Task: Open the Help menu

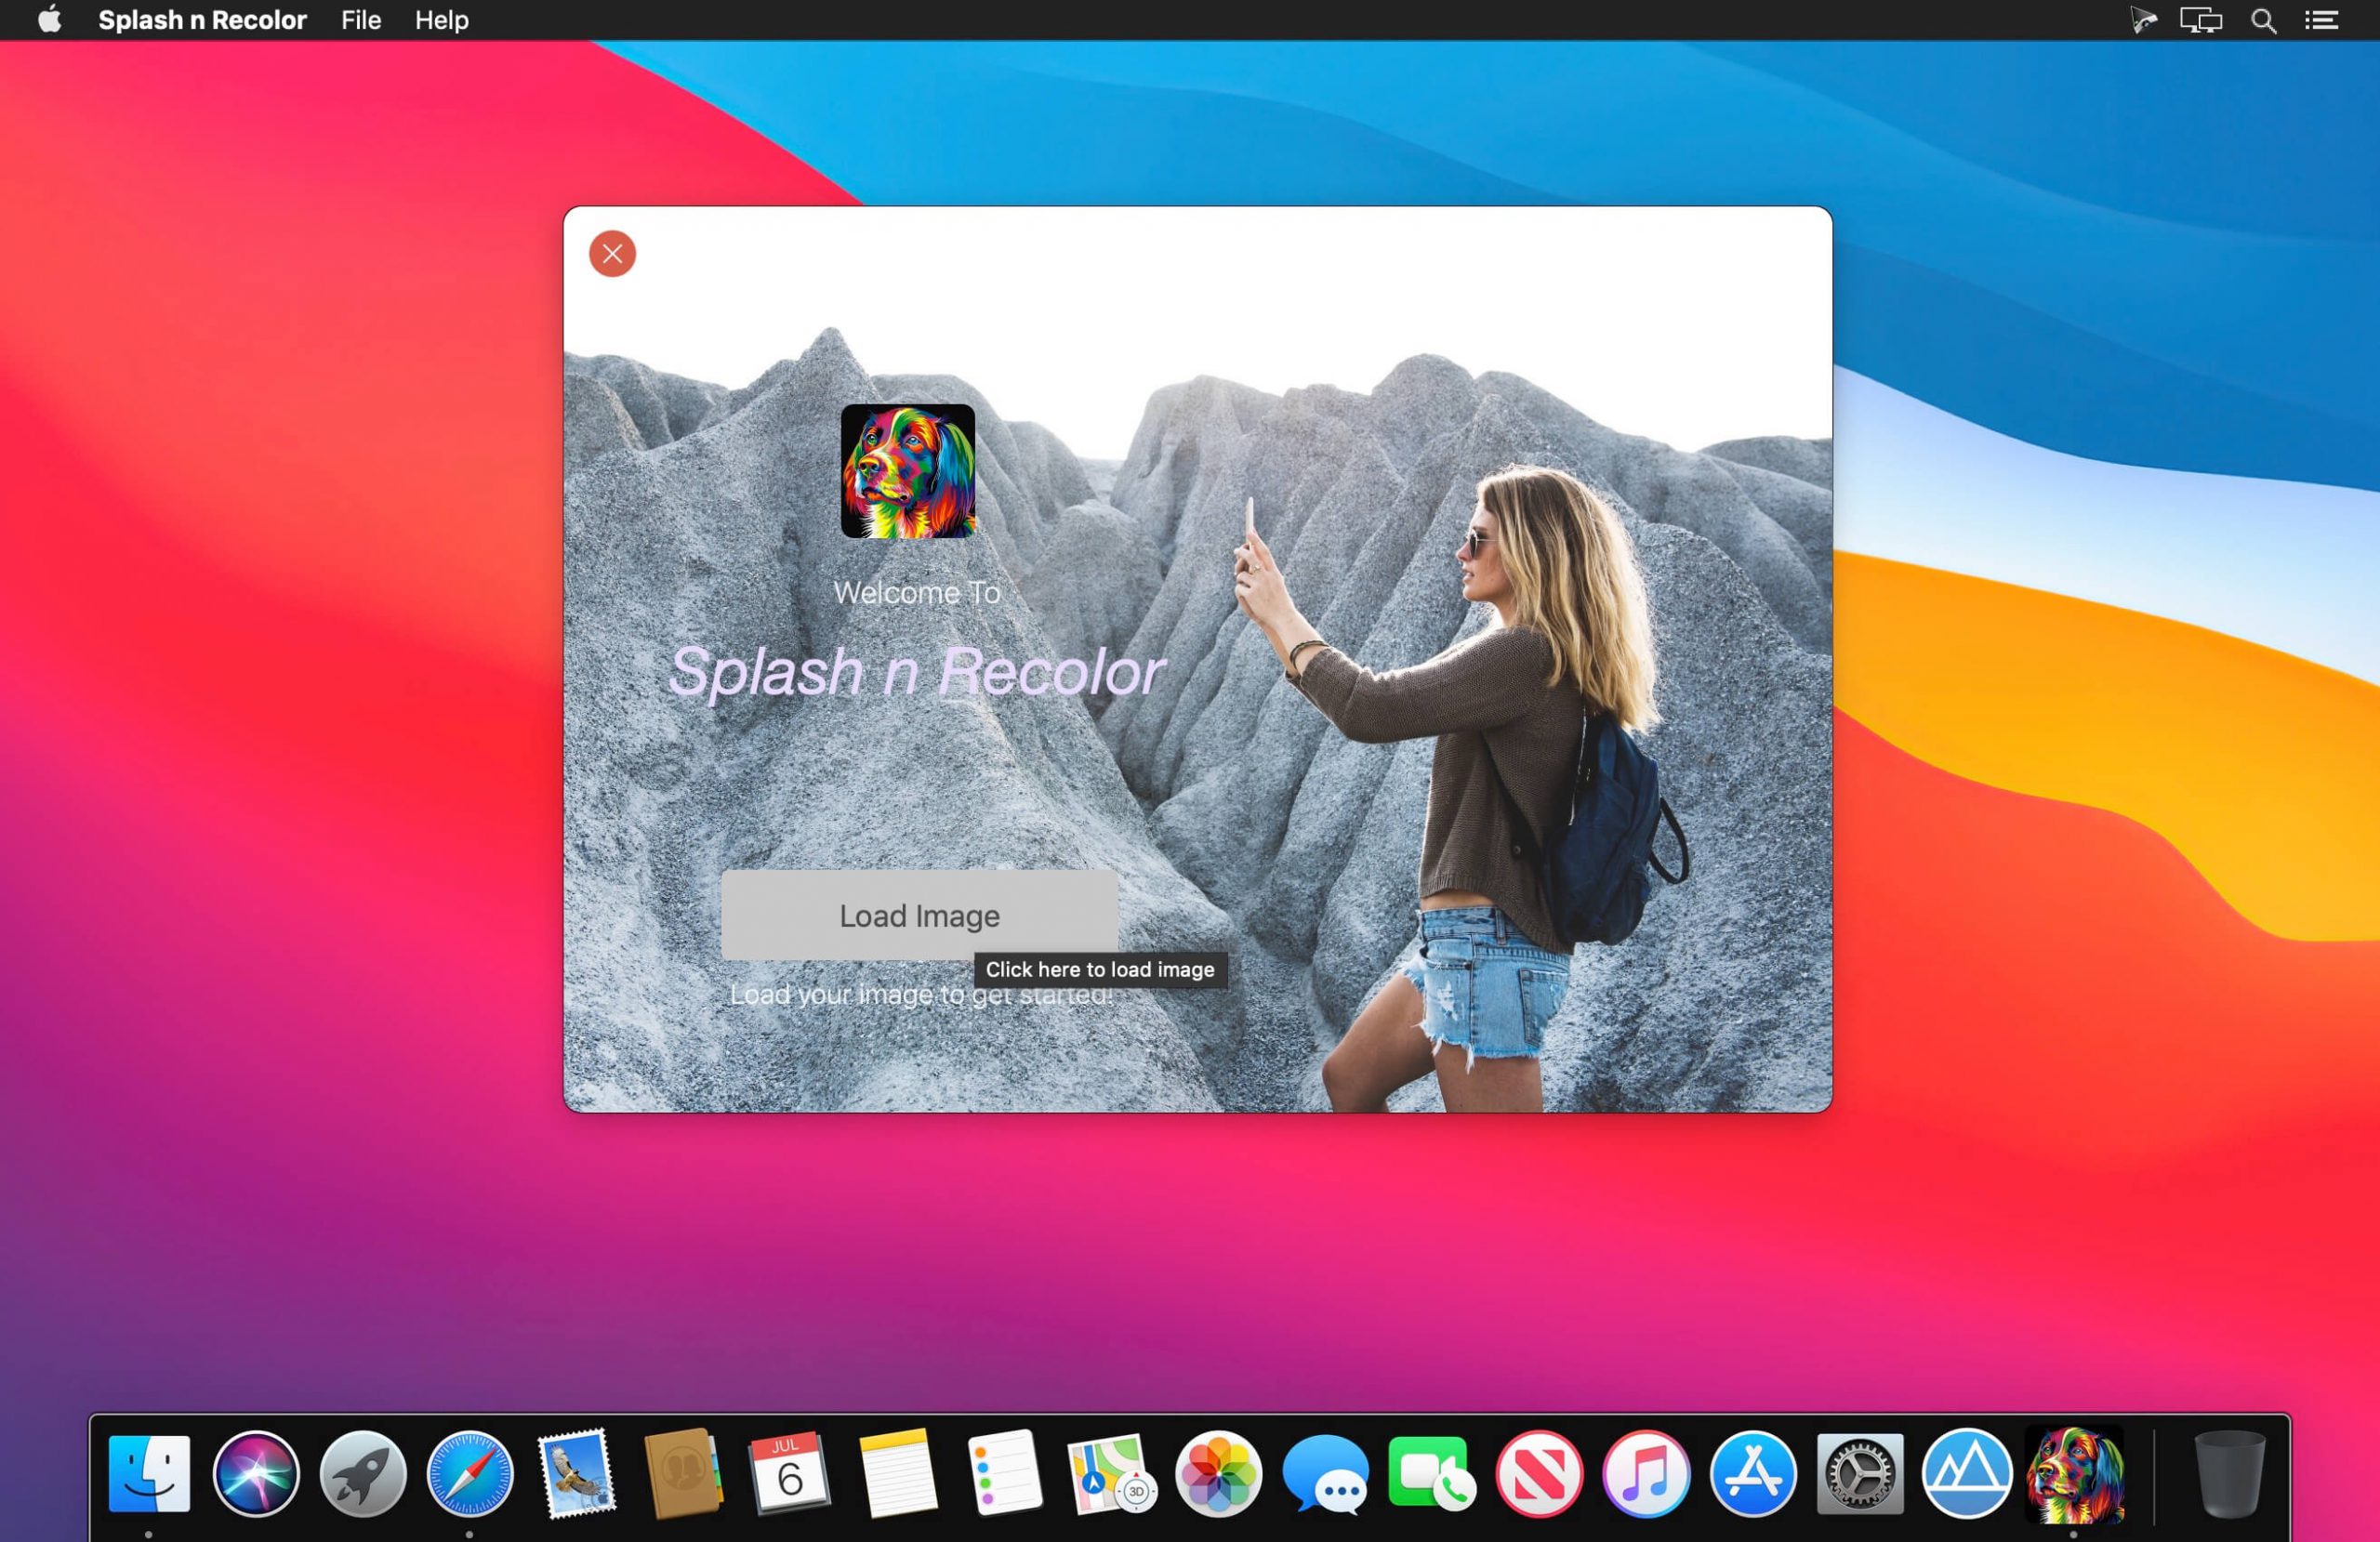Action: [441, 20]
